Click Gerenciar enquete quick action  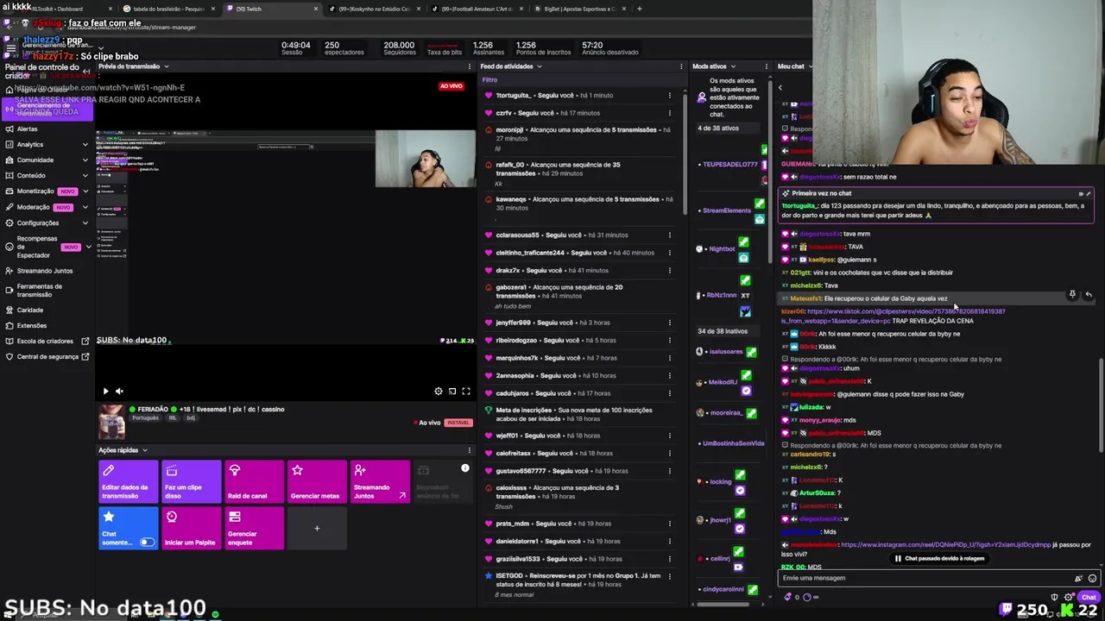pos(254,528)
